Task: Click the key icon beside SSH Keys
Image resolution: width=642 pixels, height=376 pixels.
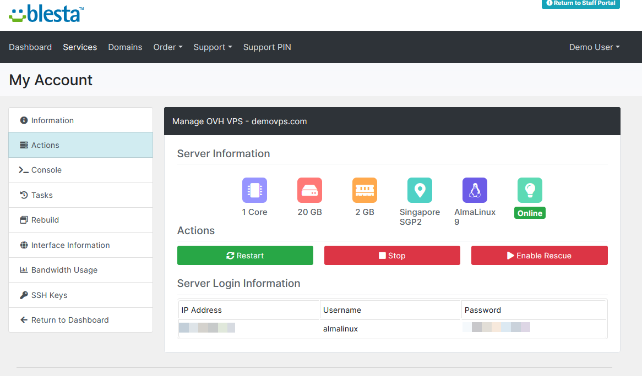Action: point(24,295)
